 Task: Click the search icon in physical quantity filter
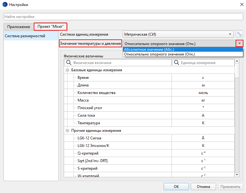coord(69,63)
